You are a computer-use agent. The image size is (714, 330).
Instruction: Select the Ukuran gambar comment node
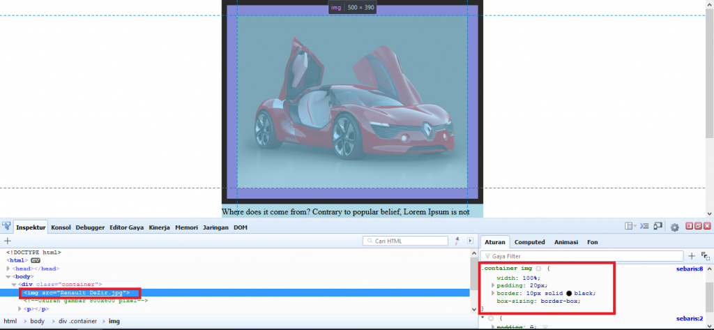(86, 301)
